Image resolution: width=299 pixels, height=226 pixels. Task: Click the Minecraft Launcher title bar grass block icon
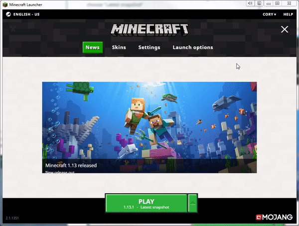[5, 4]
